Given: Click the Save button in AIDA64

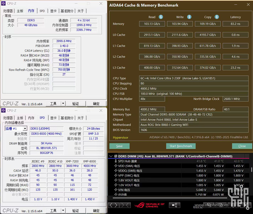Looking at the screenshot, I should pyautogui.click(x=119, y=146).
